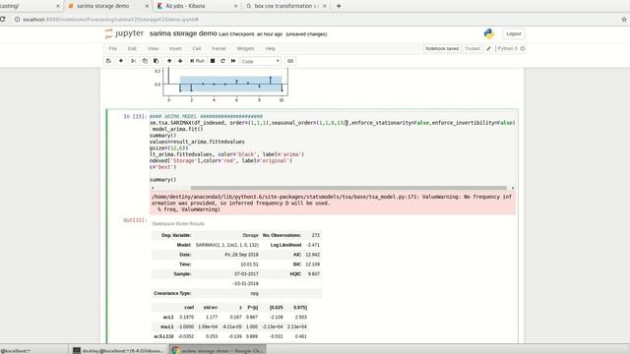The image size is (630, 354).
Task: Click the 'Statespace Model Results' heading
Action: pyautogui.click(x=178, y=223)
